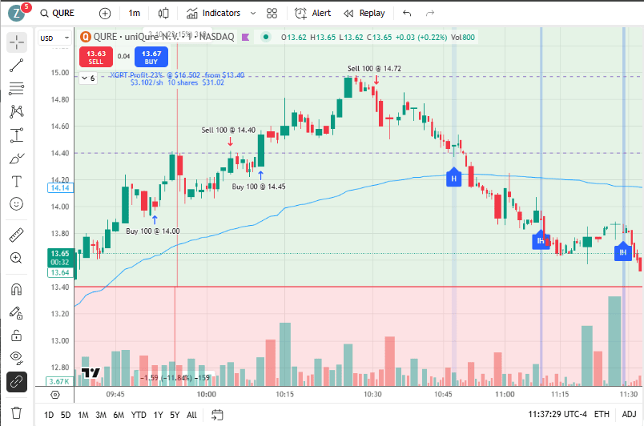Switch to the YTD date range
Image resolution: width=644 pixels, height=426 pixels.
(139, 415)
